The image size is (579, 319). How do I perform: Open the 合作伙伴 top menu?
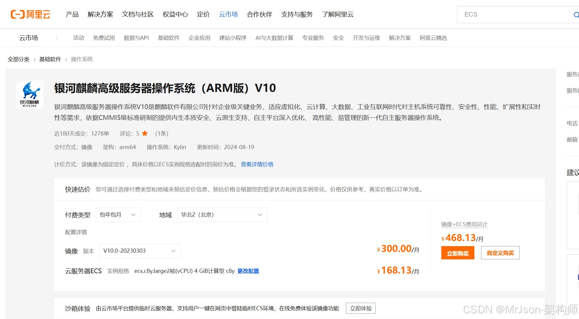(x=259, y=14)
